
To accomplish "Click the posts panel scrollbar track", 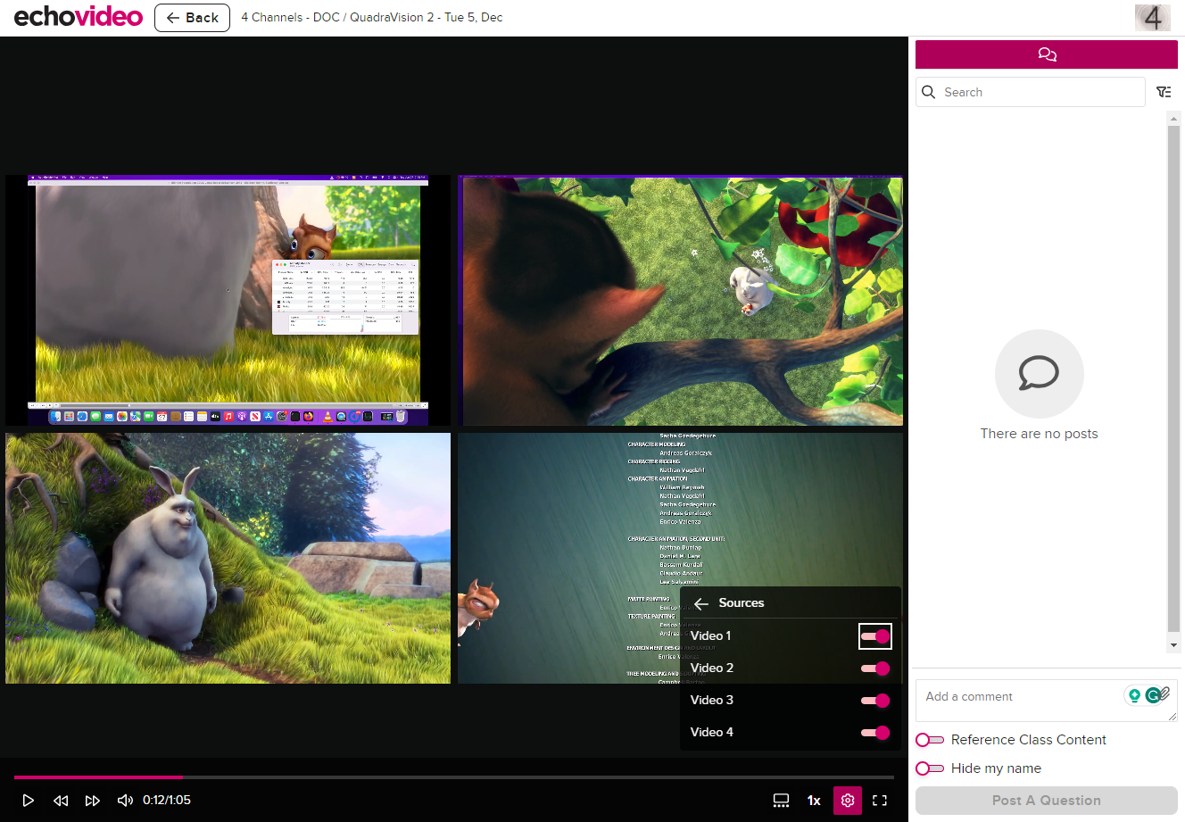I will coord(1173,379).
